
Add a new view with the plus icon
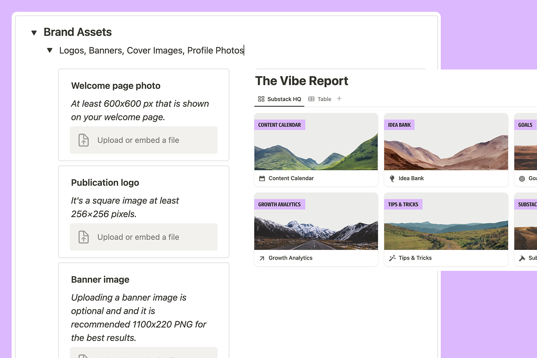(339, 98)
